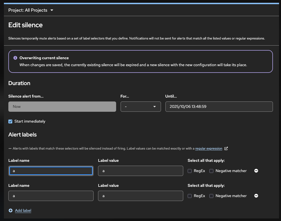281x221 pixels.
Task: Click the Until... date time field
Action: tap(219, 107)
